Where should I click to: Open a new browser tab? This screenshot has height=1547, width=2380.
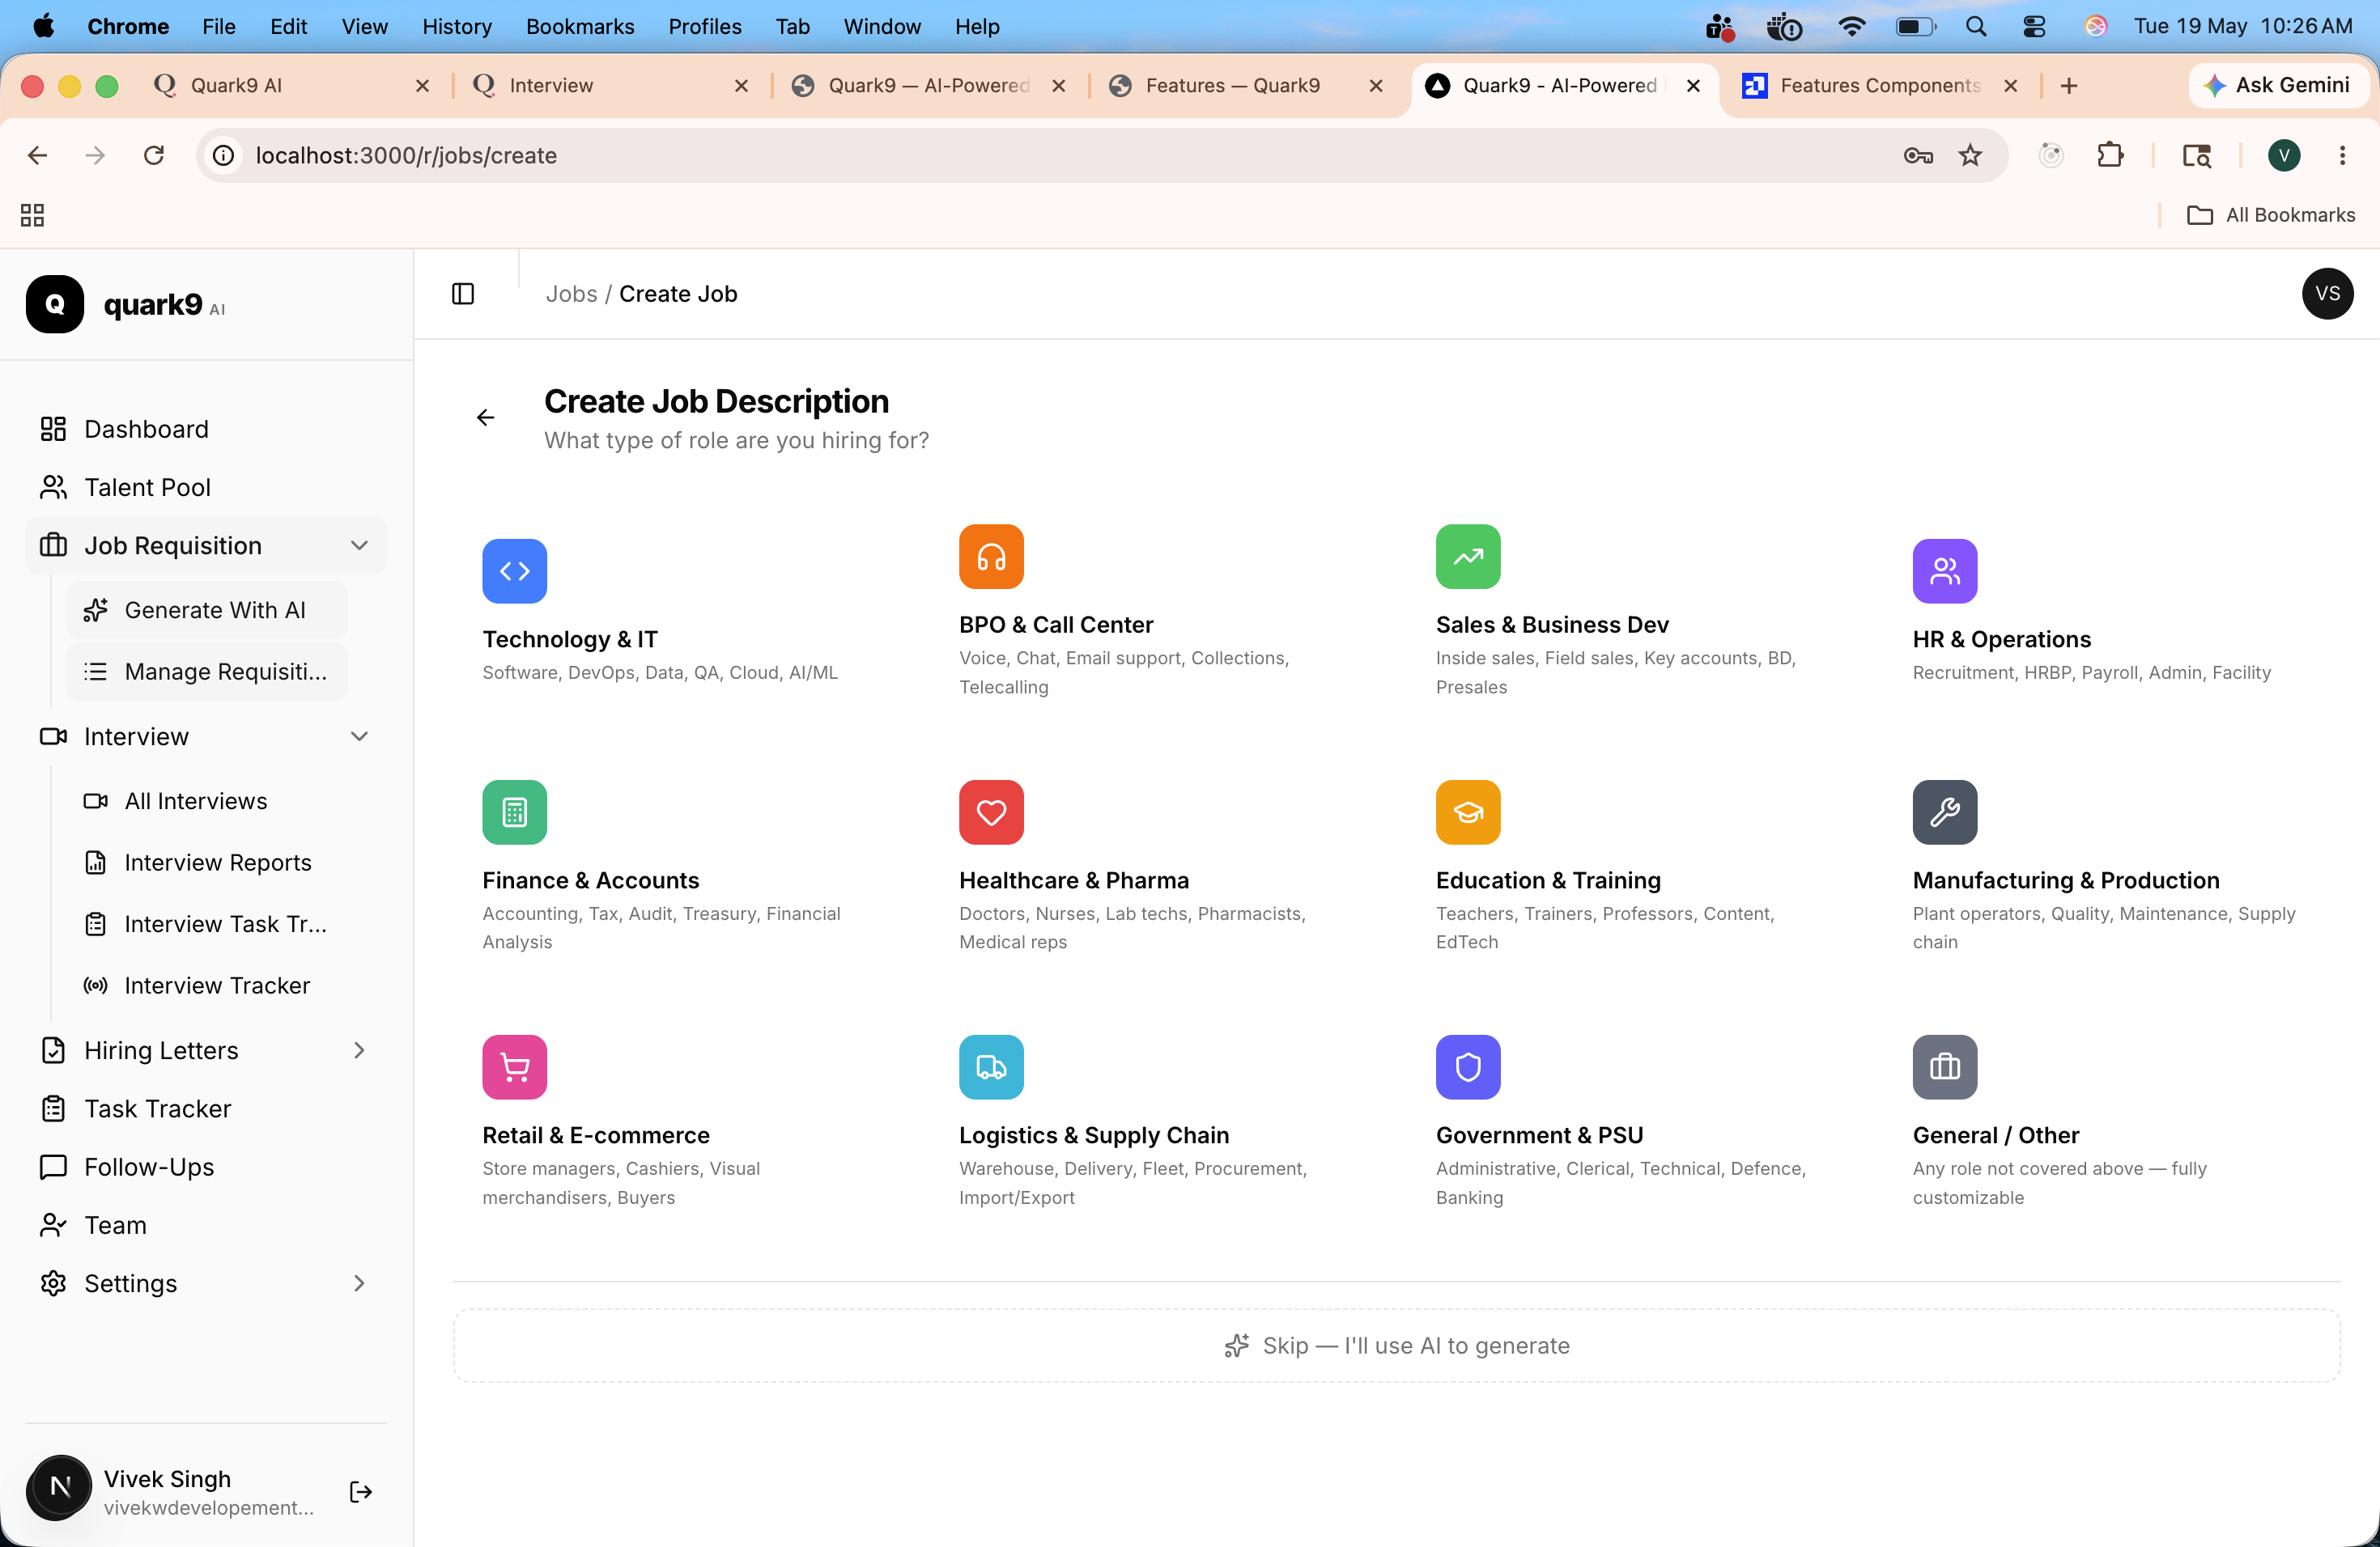(2069, 86)
